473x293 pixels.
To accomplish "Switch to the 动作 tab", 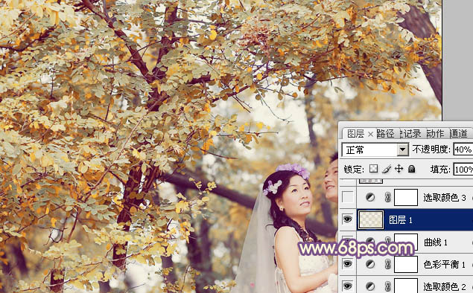I will [435, 133].
